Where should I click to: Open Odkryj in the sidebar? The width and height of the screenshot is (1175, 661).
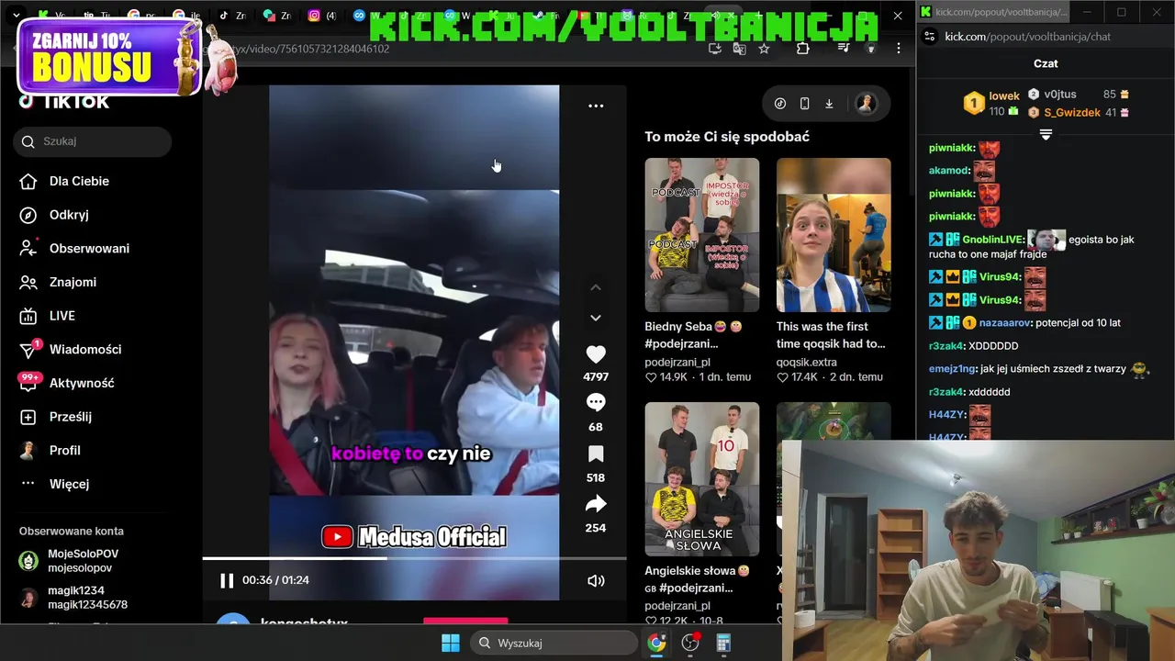(69, 215)
